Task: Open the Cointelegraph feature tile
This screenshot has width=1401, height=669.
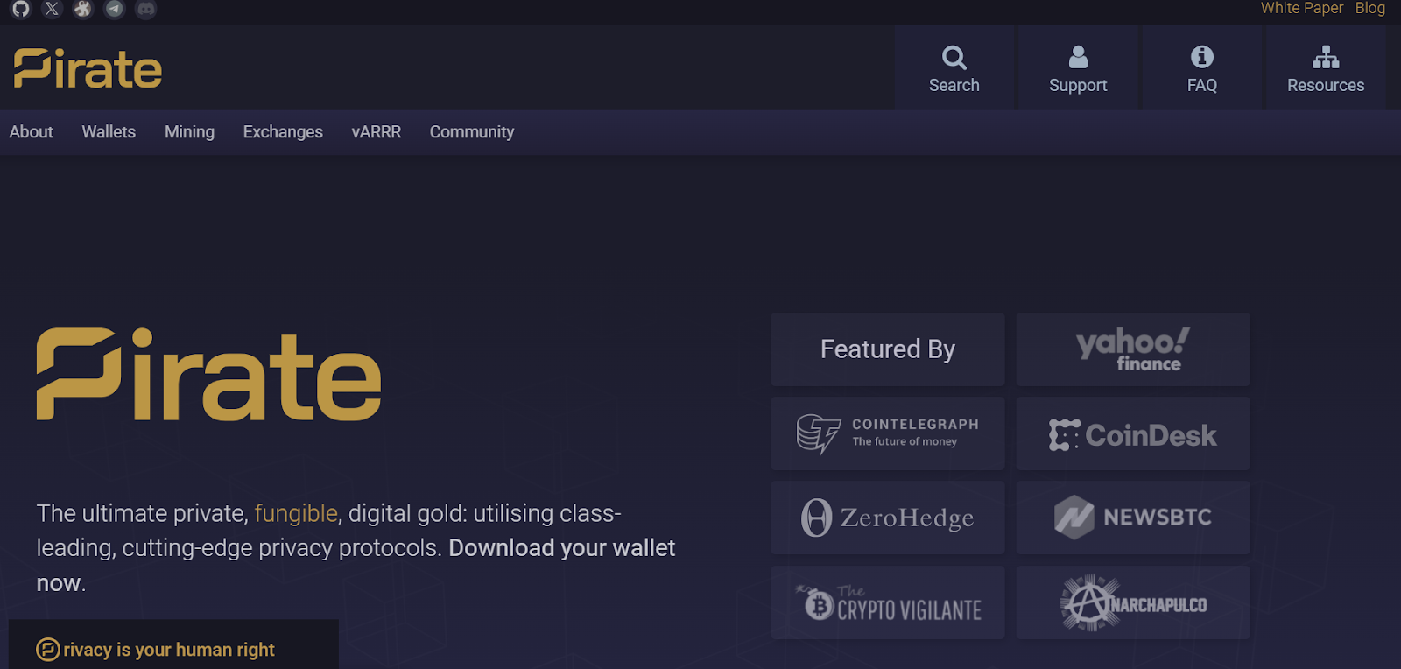Action: [888, 433]
